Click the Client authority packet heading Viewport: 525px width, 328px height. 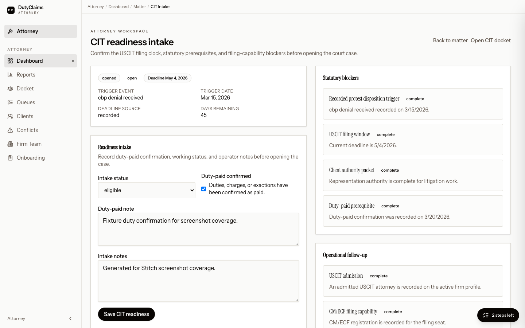coord(352,170)
